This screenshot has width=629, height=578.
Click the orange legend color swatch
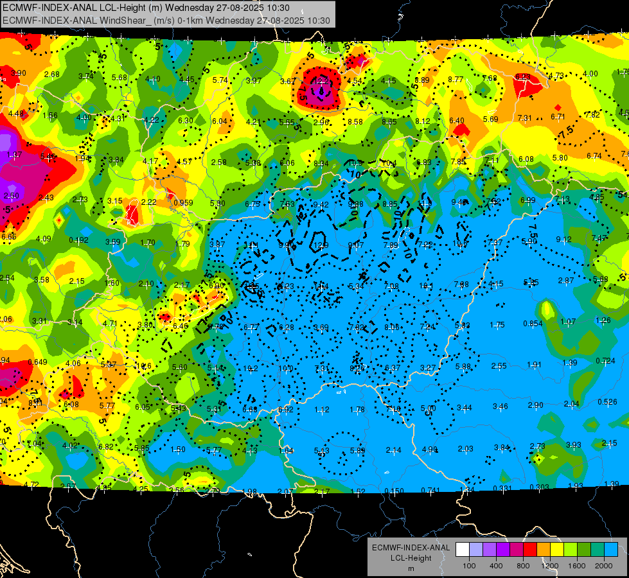544,550
